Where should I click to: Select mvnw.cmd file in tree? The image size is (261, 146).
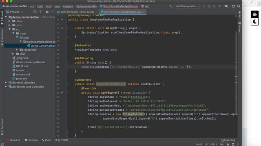(21, 75)
